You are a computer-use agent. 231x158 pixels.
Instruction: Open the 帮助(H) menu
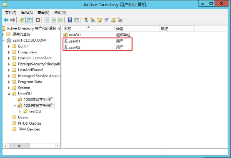(60, 13)
